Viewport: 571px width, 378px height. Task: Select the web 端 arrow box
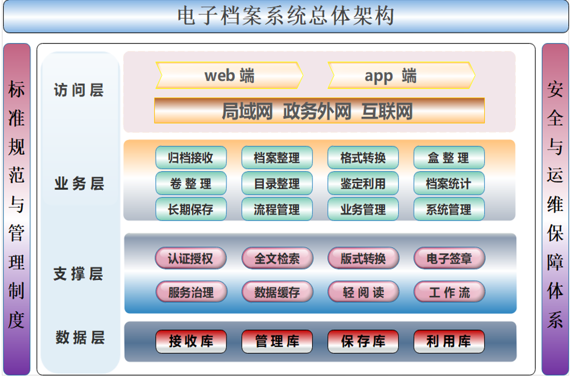[x=229, y=75]
